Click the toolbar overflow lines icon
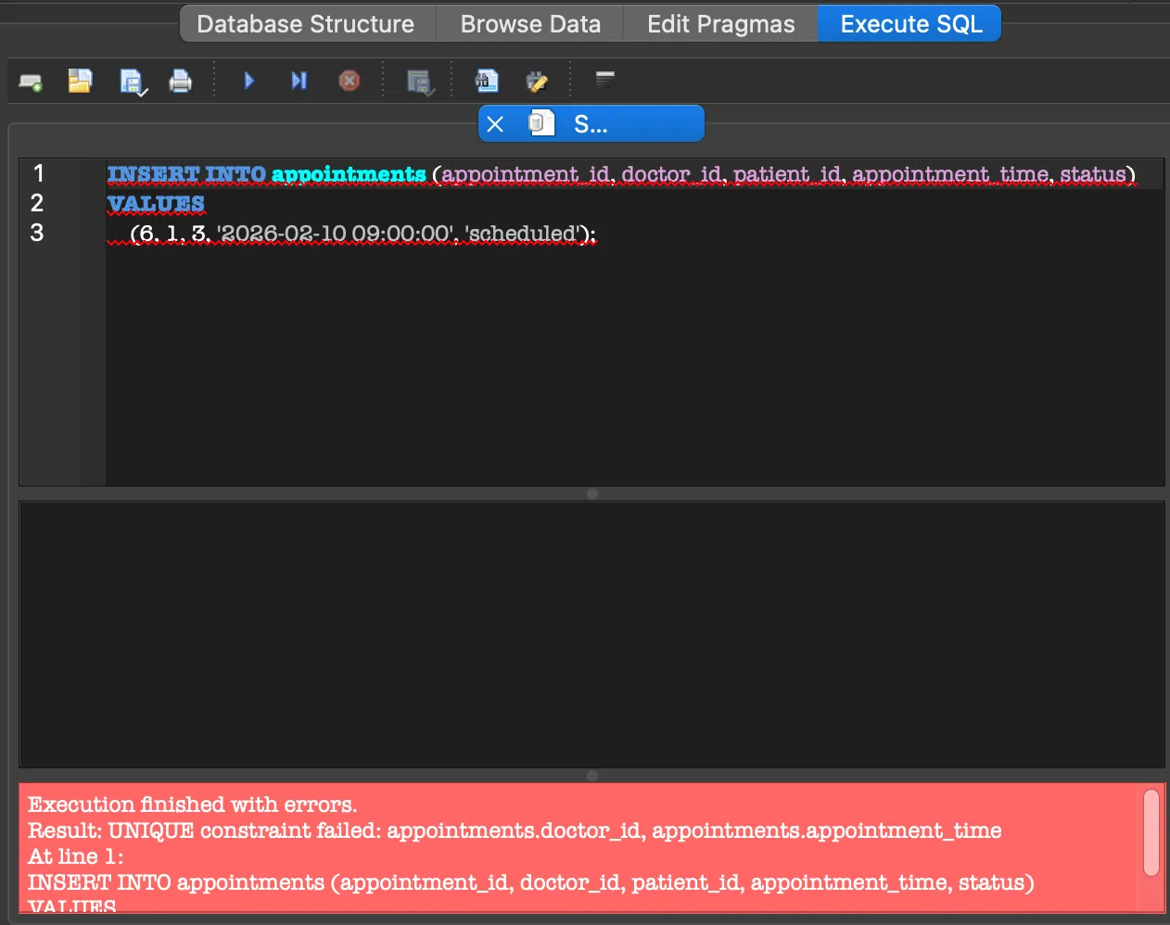The image size is (1170, 925). pos(604,80)
